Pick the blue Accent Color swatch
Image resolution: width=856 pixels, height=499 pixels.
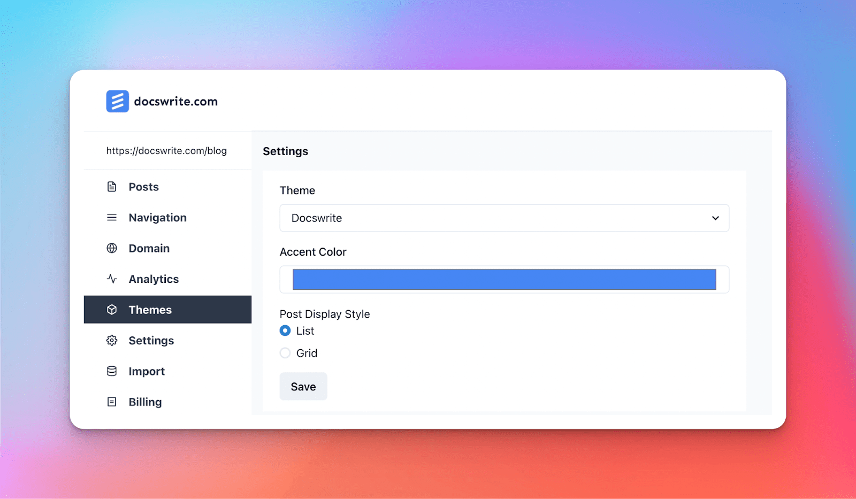point(504,279)
